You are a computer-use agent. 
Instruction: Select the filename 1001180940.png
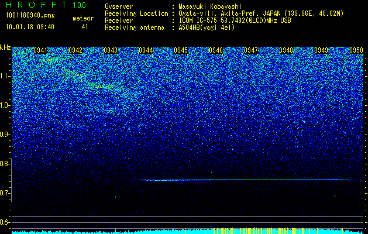coord(30,16)
